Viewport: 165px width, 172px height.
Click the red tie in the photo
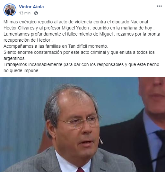(x=81, y=169)
